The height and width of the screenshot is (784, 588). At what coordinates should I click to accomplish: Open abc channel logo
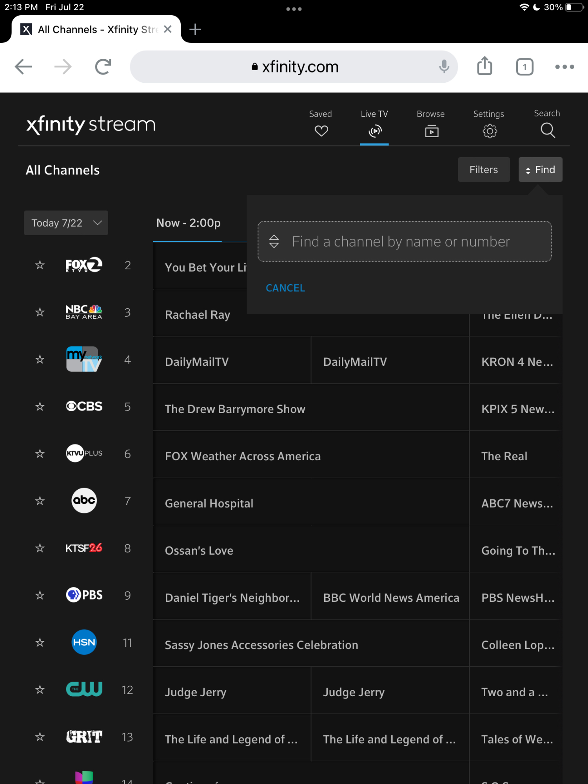coord(84,501)
